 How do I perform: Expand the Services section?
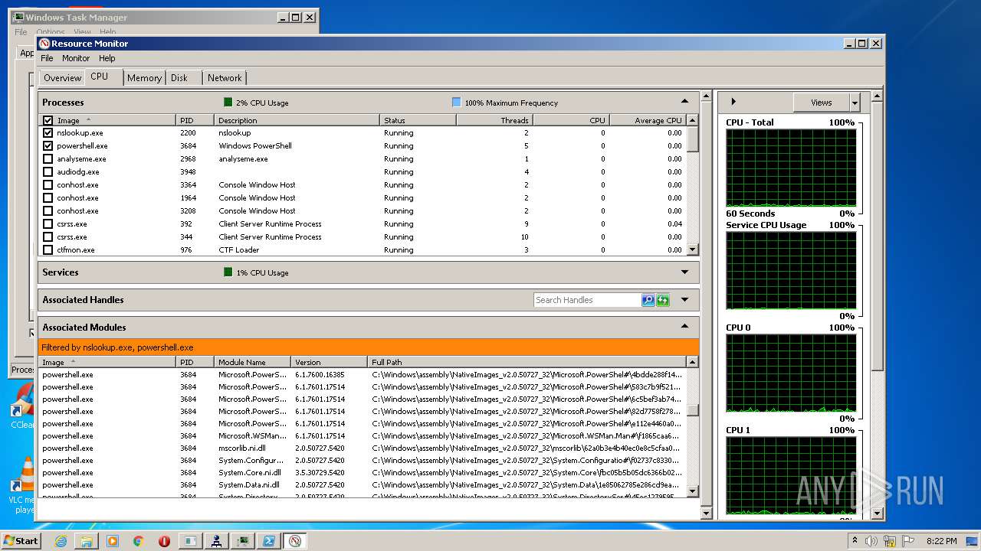click(684, 272)
